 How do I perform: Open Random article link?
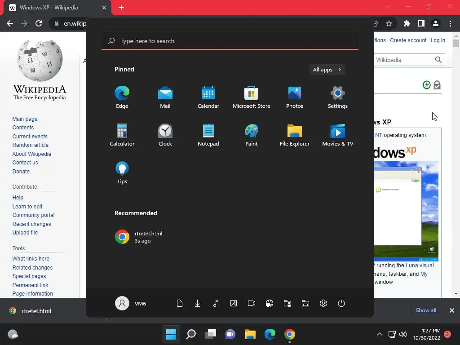click(x=30, y=145)
